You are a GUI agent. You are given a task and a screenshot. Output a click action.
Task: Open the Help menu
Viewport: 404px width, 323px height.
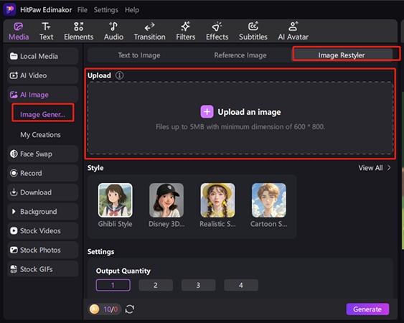pyautogui.click(x=132, y=10)
